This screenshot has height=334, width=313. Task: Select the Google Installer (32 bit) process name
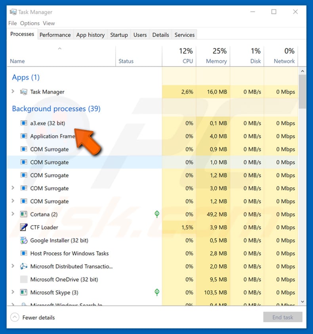59,240
